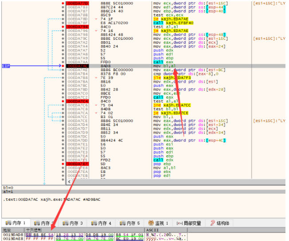
Task: Click the red icon on 结构体 tab
Action: (212, 223)
